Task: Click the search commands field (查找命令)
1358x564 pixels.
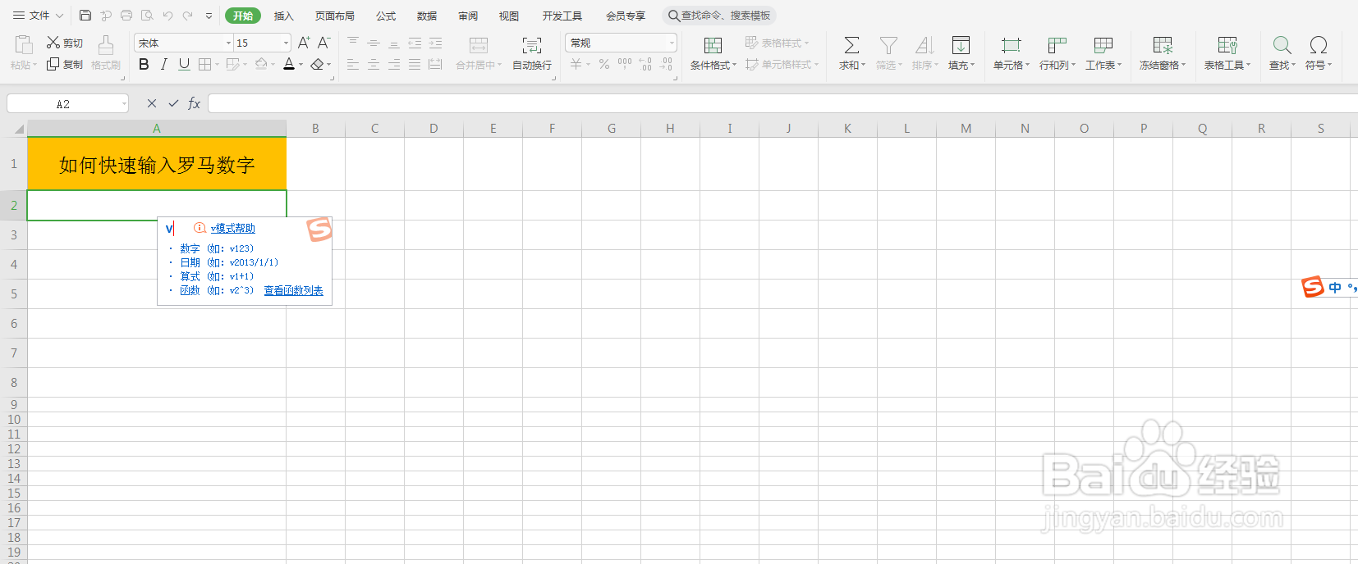Action: click(719, 16)
